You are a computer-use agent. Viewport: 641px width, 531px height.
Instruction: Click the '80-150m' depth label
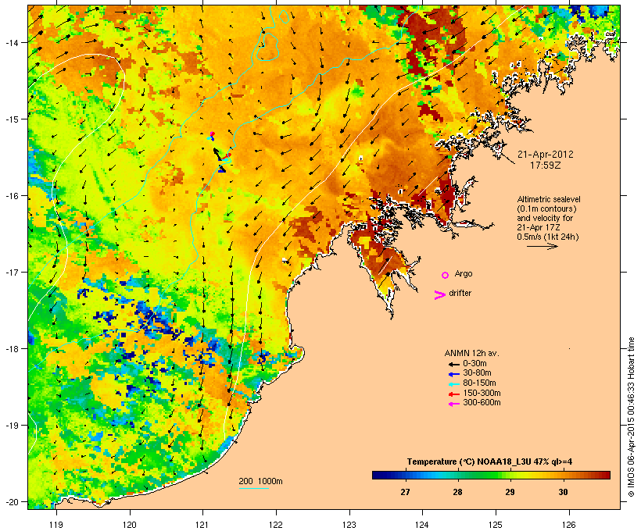(479, 383)
